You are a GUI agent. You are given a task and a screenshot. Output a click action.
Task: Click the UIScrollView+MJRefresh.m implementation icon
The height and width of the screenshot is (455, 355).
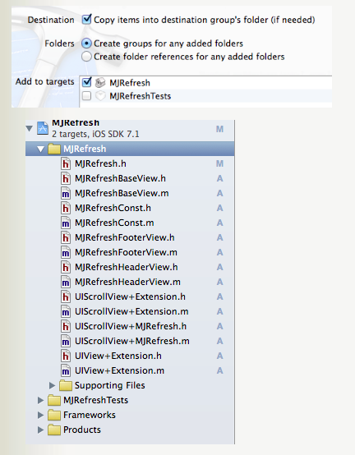pos(66,341)
